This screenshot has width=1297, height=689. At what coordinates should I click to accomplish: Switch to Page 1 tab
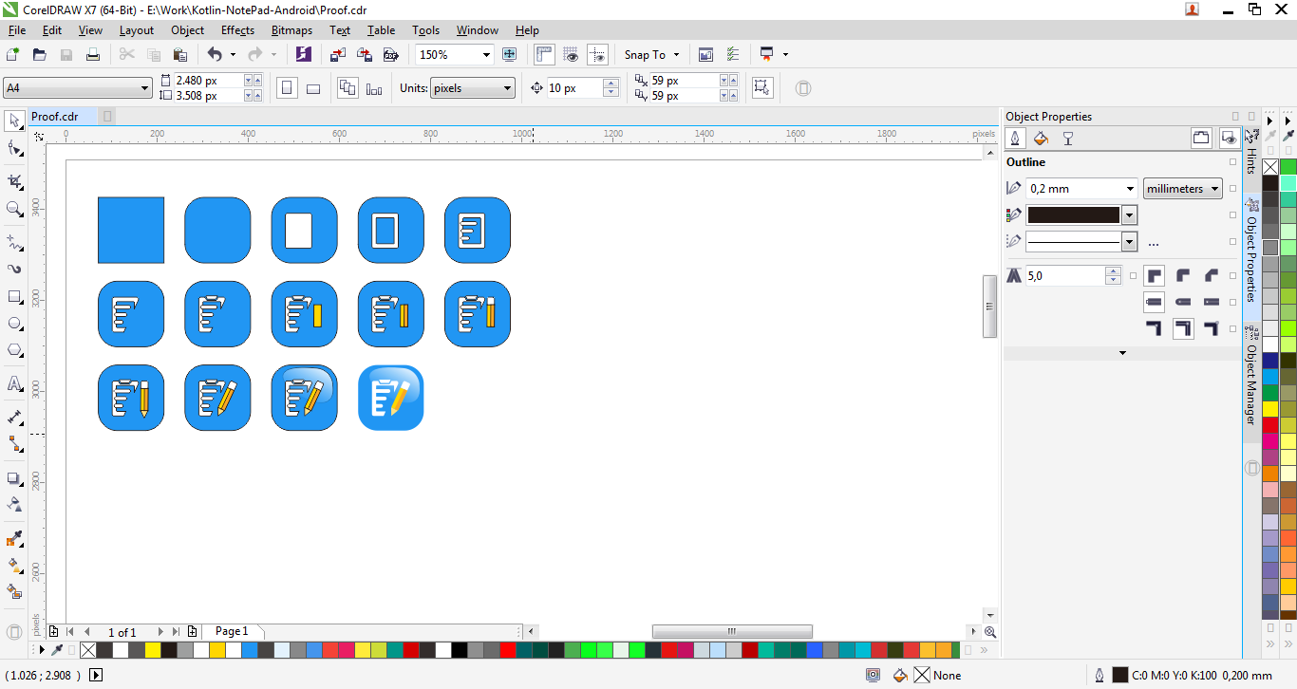(232, 631)
